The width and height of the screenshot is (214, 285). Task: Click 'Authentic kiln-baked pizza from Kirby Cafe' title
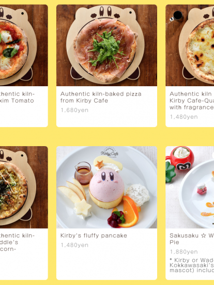coord(101,97)
